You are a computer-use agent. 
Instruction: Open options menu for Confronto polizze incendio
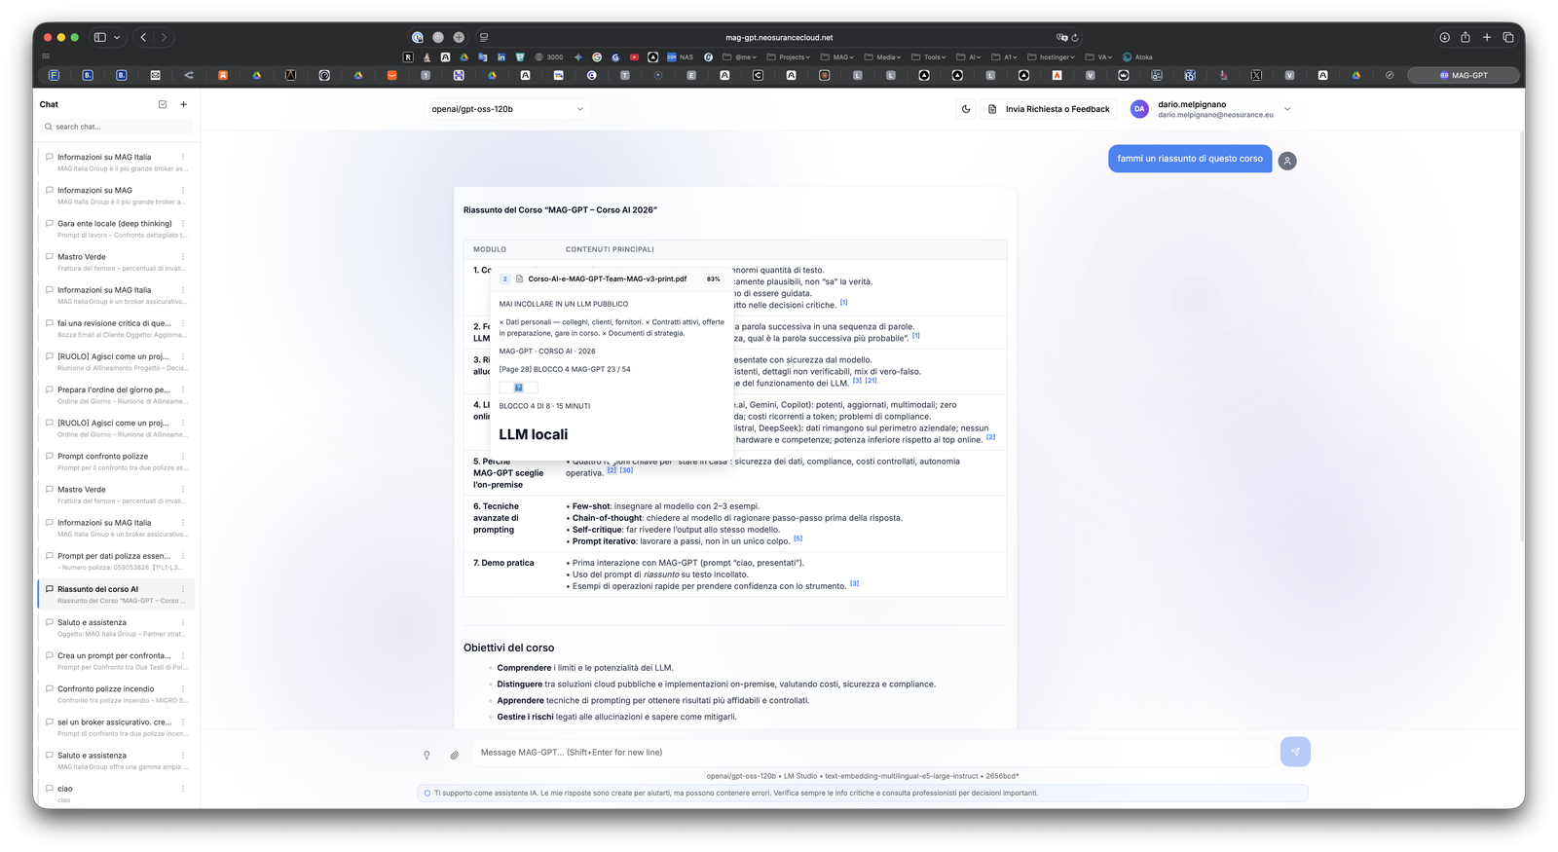click(183, 688)
